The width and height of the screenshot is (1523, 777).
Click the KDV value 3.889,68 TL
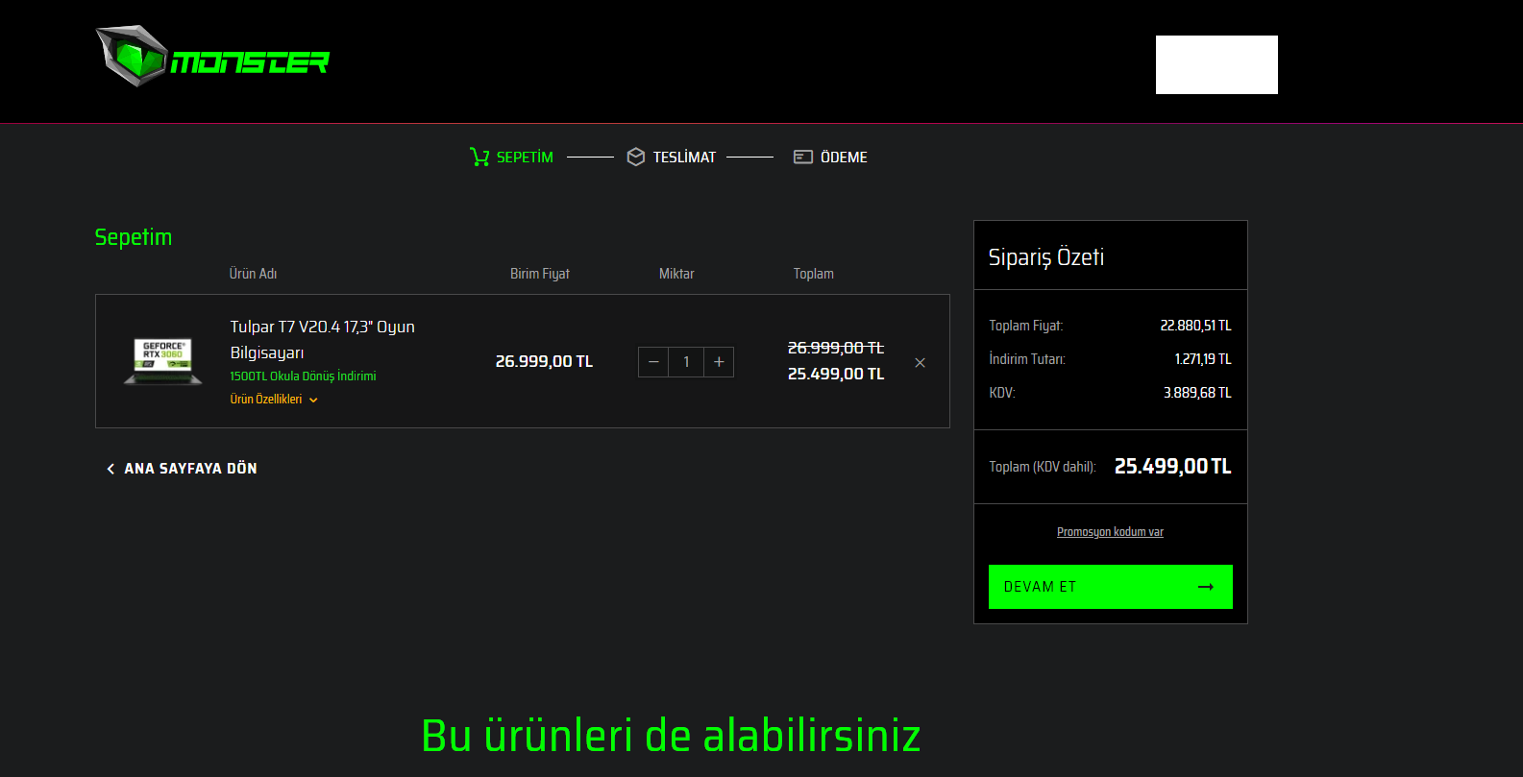tap(1197, 393)
